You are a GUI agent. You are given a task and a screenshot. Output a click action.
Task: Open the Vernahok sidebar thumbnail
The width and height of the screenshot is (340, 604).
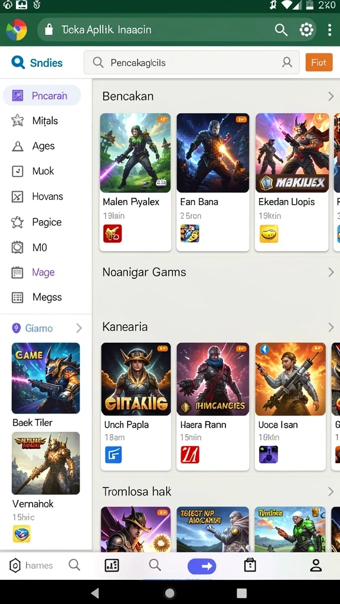click(46, 463)
